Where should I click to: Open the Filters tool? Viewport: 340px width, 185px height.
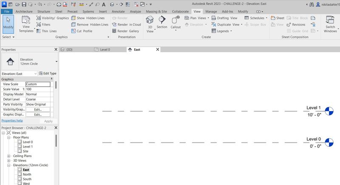click(x=43, y=25)
